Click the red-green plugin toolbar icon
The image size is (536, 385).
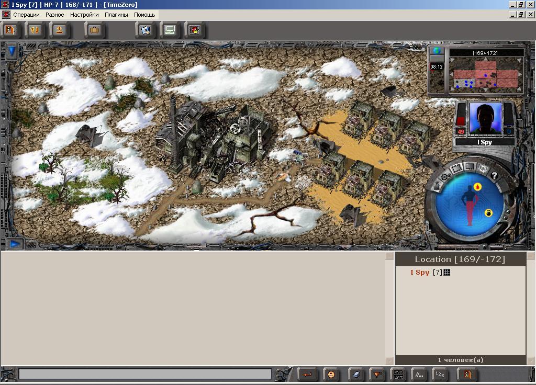point(195,30)
